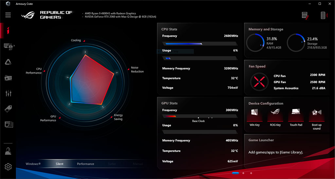Click the Fan Speed heading

pyautogui.click(x=257, y=66)
